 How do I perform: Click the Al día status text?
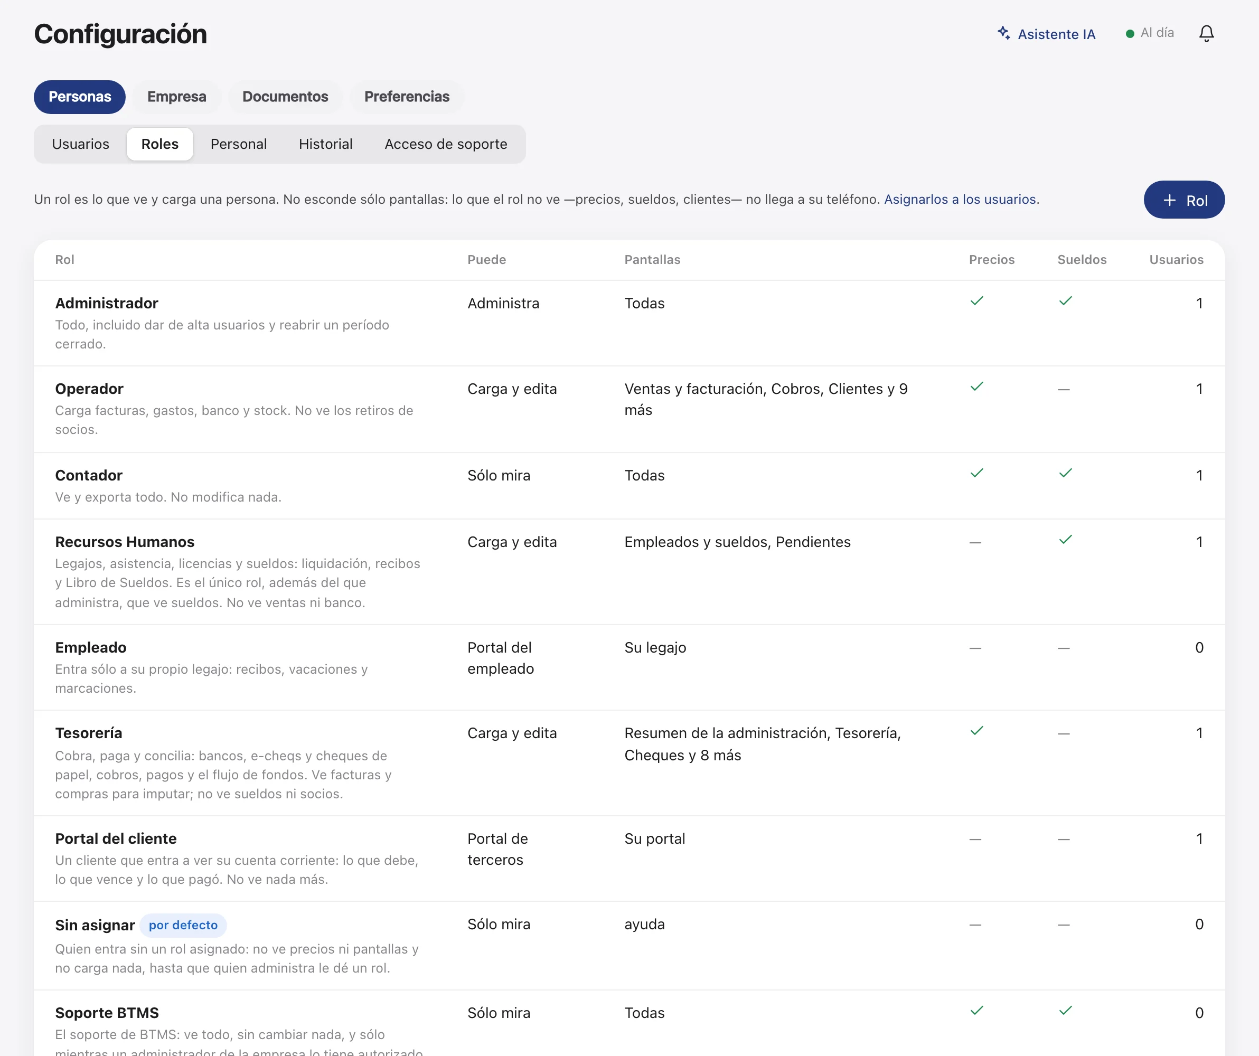coord(1157,33)
